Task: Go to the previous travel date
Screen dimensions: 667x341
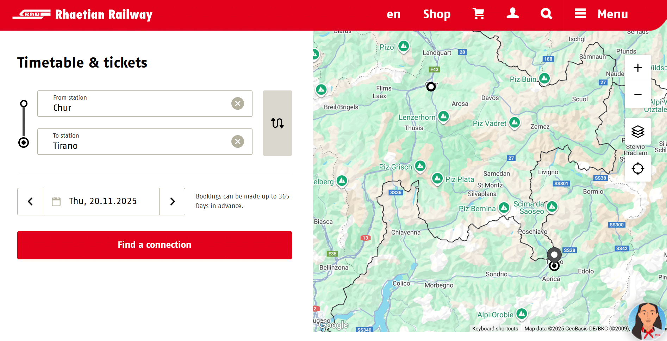Action: tap(30, 202)
